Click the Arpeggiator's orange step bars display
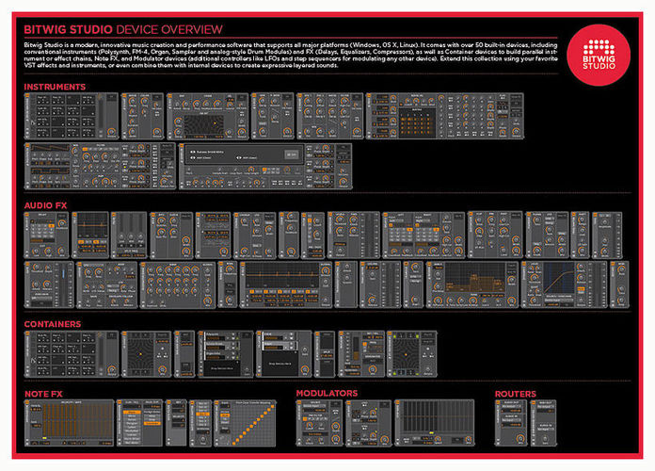Viewport: 655px width, 471px height. pos(77,421)
